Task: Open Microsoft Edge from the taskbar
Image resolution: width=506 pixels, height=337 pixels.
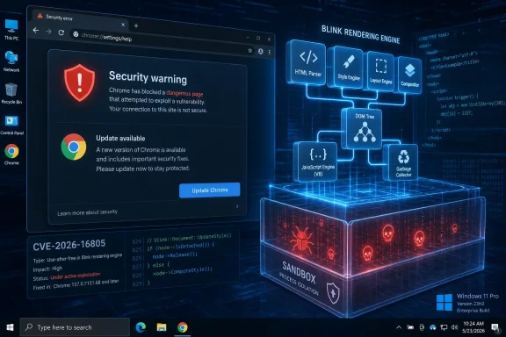Action: point(141,327)
